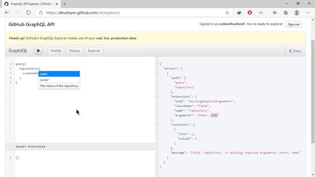Close the GraphQL API Explorer tab
Viewport: 315px width, 177px height.
[57, 4]
